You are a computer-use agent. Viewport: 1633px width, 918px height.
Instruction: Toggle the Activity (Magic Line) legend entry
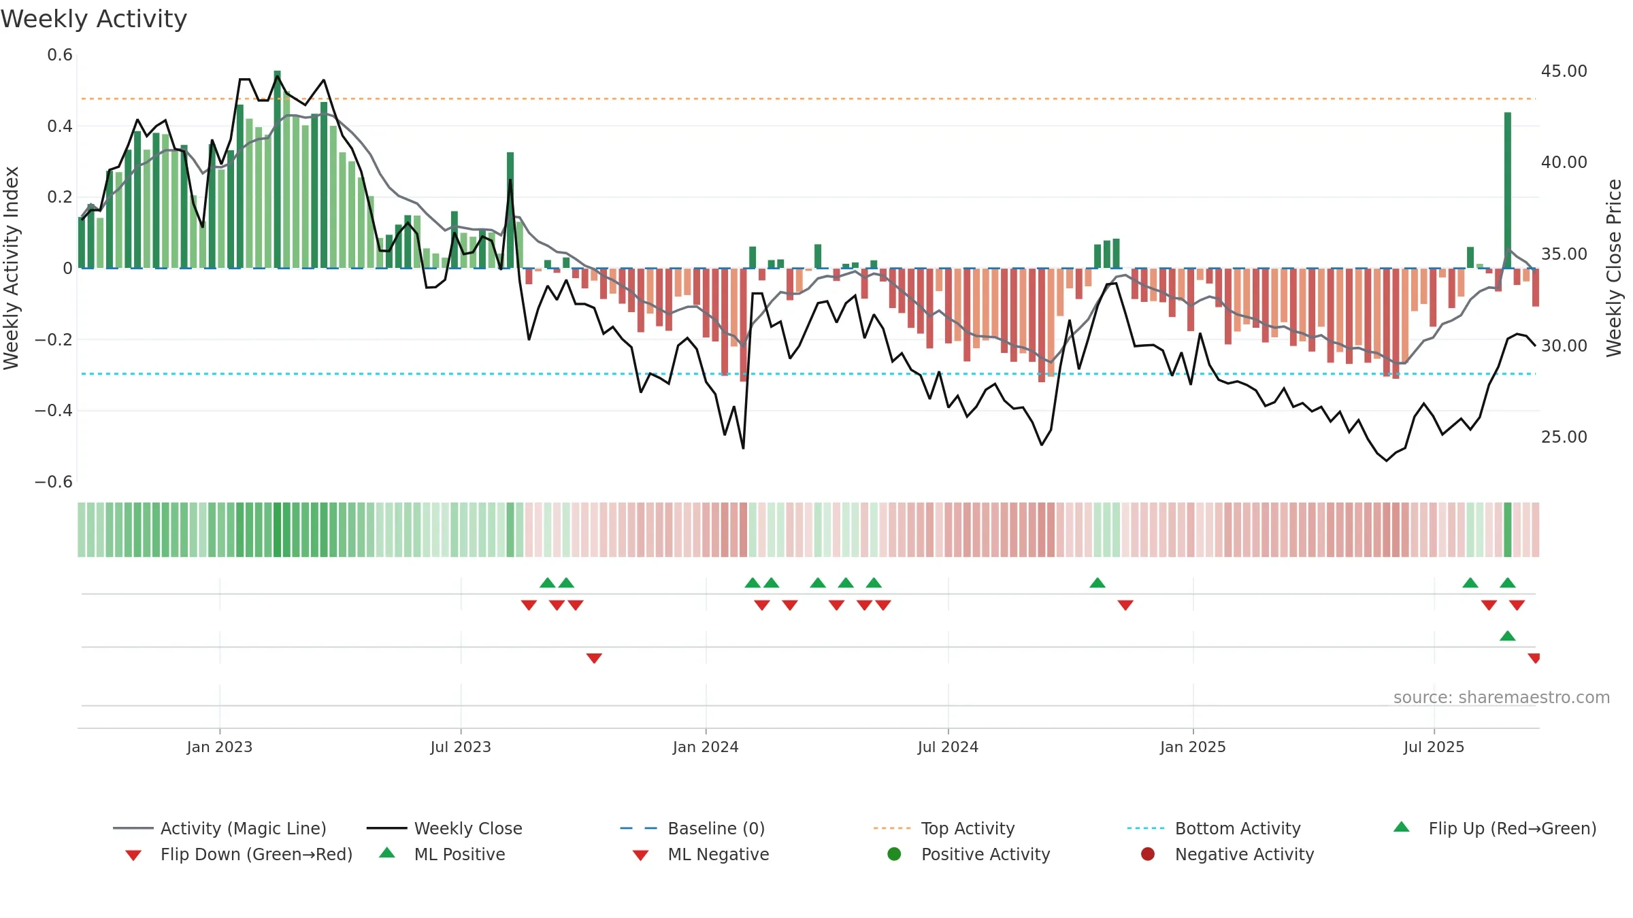pos(220,828)
